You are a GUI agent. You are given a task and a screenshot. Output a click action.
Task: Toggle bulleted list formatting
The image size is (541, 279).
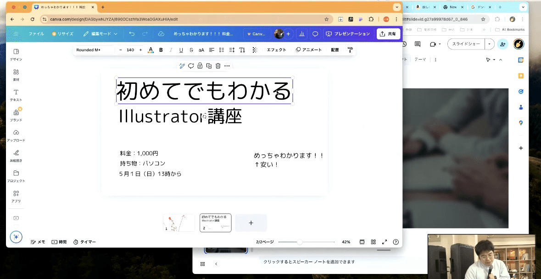point(222,50)
